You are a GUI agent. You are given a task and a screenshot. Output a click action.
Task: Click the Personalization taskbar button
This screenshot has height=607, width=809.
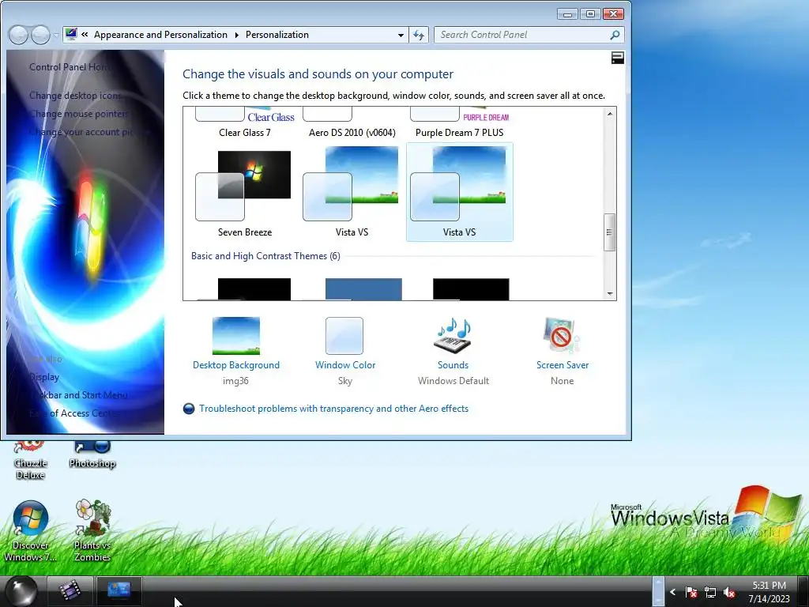tap(119, 590)
